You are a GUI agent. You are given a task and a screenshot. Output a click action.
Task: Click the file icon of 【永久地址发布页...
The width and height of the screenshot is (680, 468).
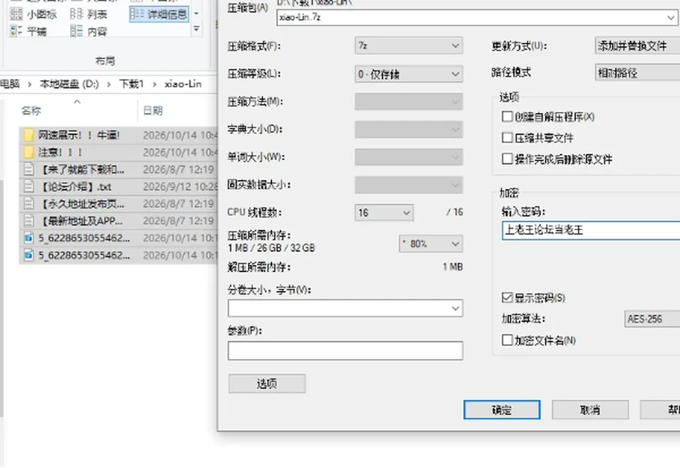point(28,203)
